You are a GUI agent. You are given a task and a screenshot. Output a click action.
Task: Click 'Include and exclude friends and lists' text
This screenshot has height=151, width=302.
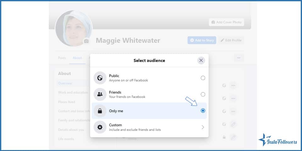[x=135, y=130]
